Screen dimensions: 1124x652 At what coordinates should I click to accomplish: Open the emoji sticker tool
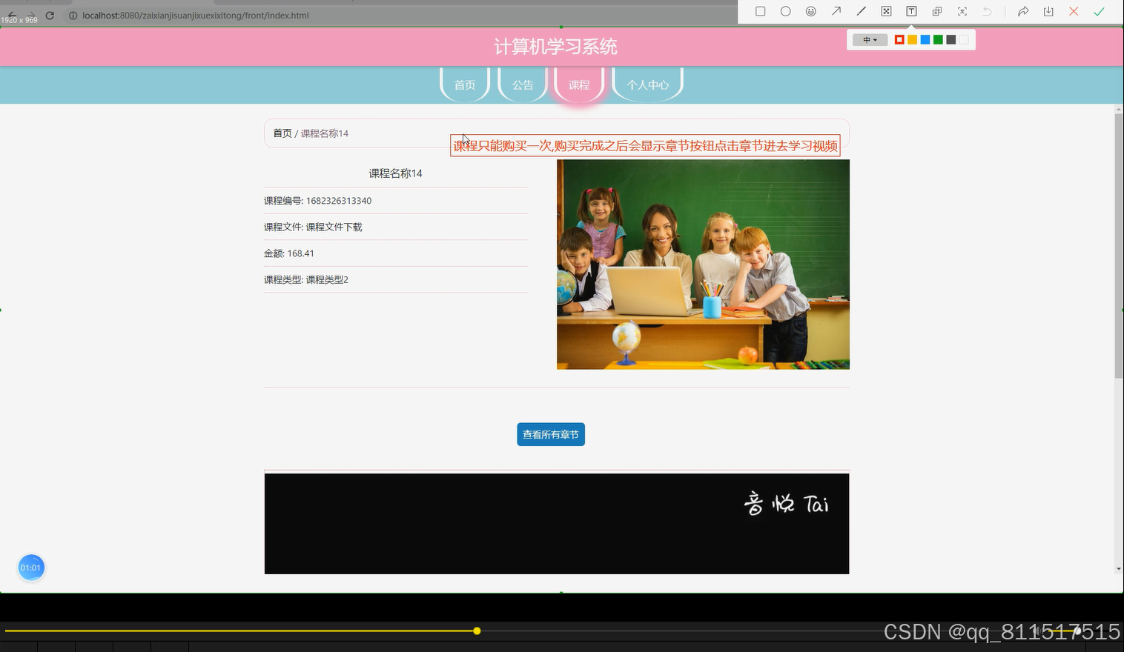tap(810, 11)
